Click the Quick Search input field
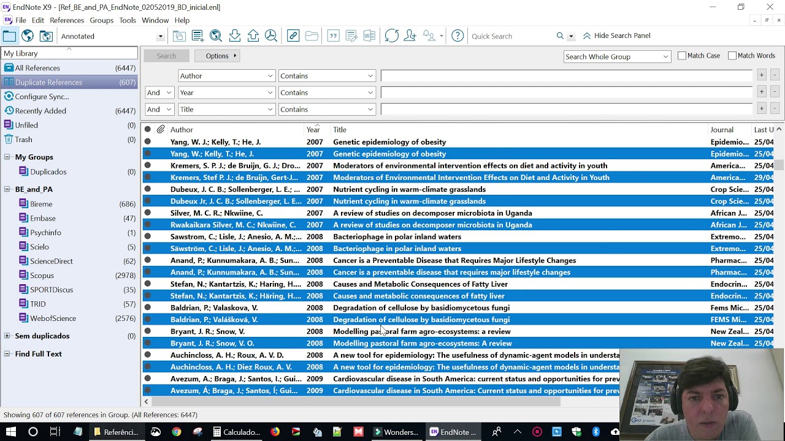The height and width of the screenshot is (441, 785). 511,36
